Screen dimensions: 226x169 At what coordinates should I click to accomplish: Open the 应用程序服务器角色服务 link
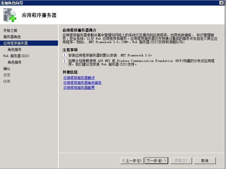click(x=83, y=83)
